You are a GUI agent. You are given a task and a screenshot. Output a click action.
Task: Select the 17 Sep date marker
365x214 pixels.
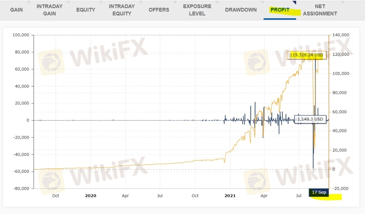coord(319,192)
